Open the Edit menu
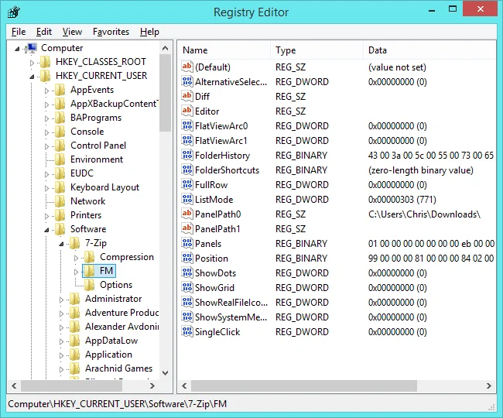Viewport: 503px width, 418px height. pyautogui.click(x=44, y=32)
